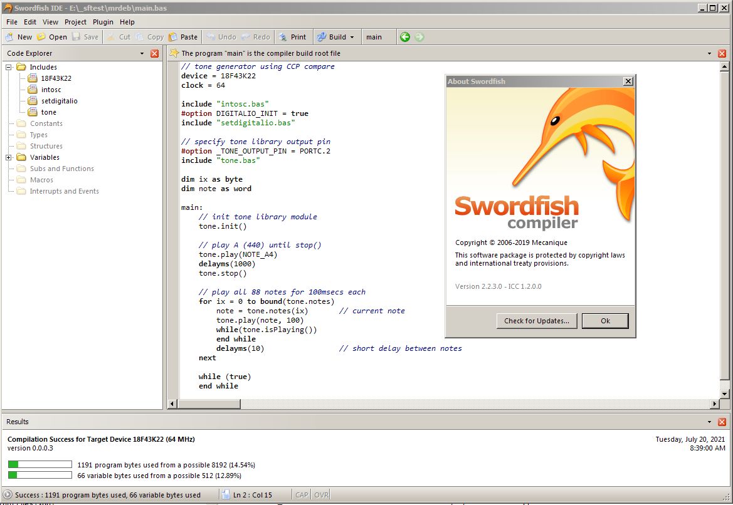Open the Code Explorer panel dropdown arrow
733x505 pixels.
142,53
